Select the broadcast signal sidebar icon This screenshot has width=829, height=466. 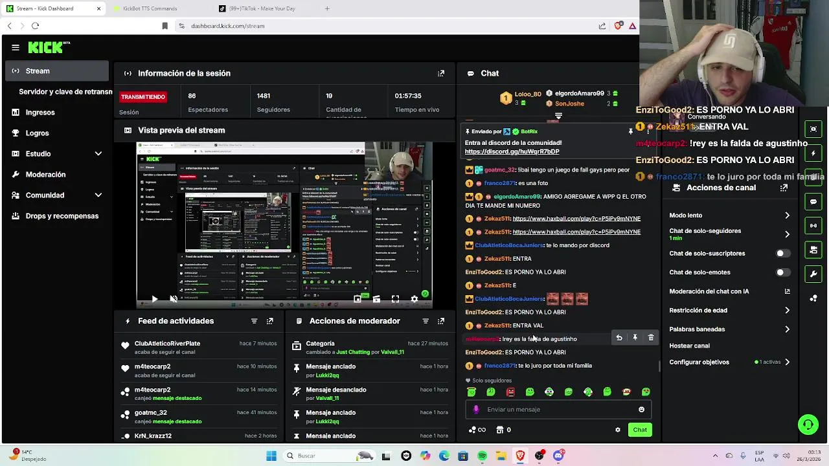(813, 225)
